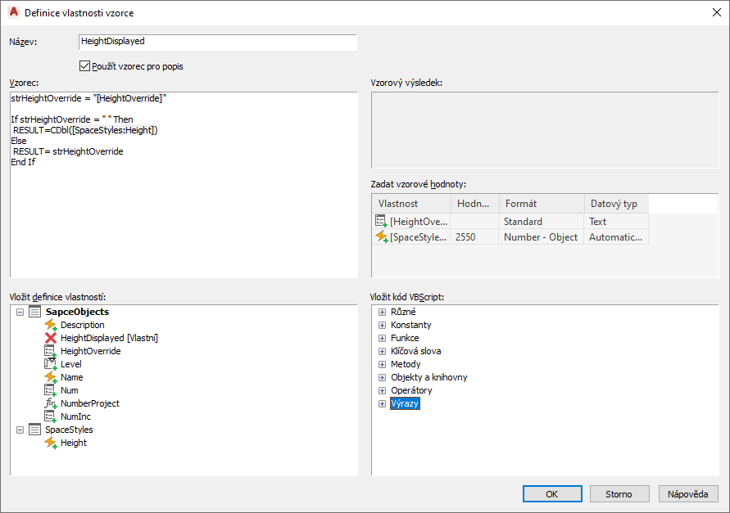Image resolution: width=730 pixels, height=513 pixels.
Task: Open help with the Nápověda button
Action: click(688, 494)
